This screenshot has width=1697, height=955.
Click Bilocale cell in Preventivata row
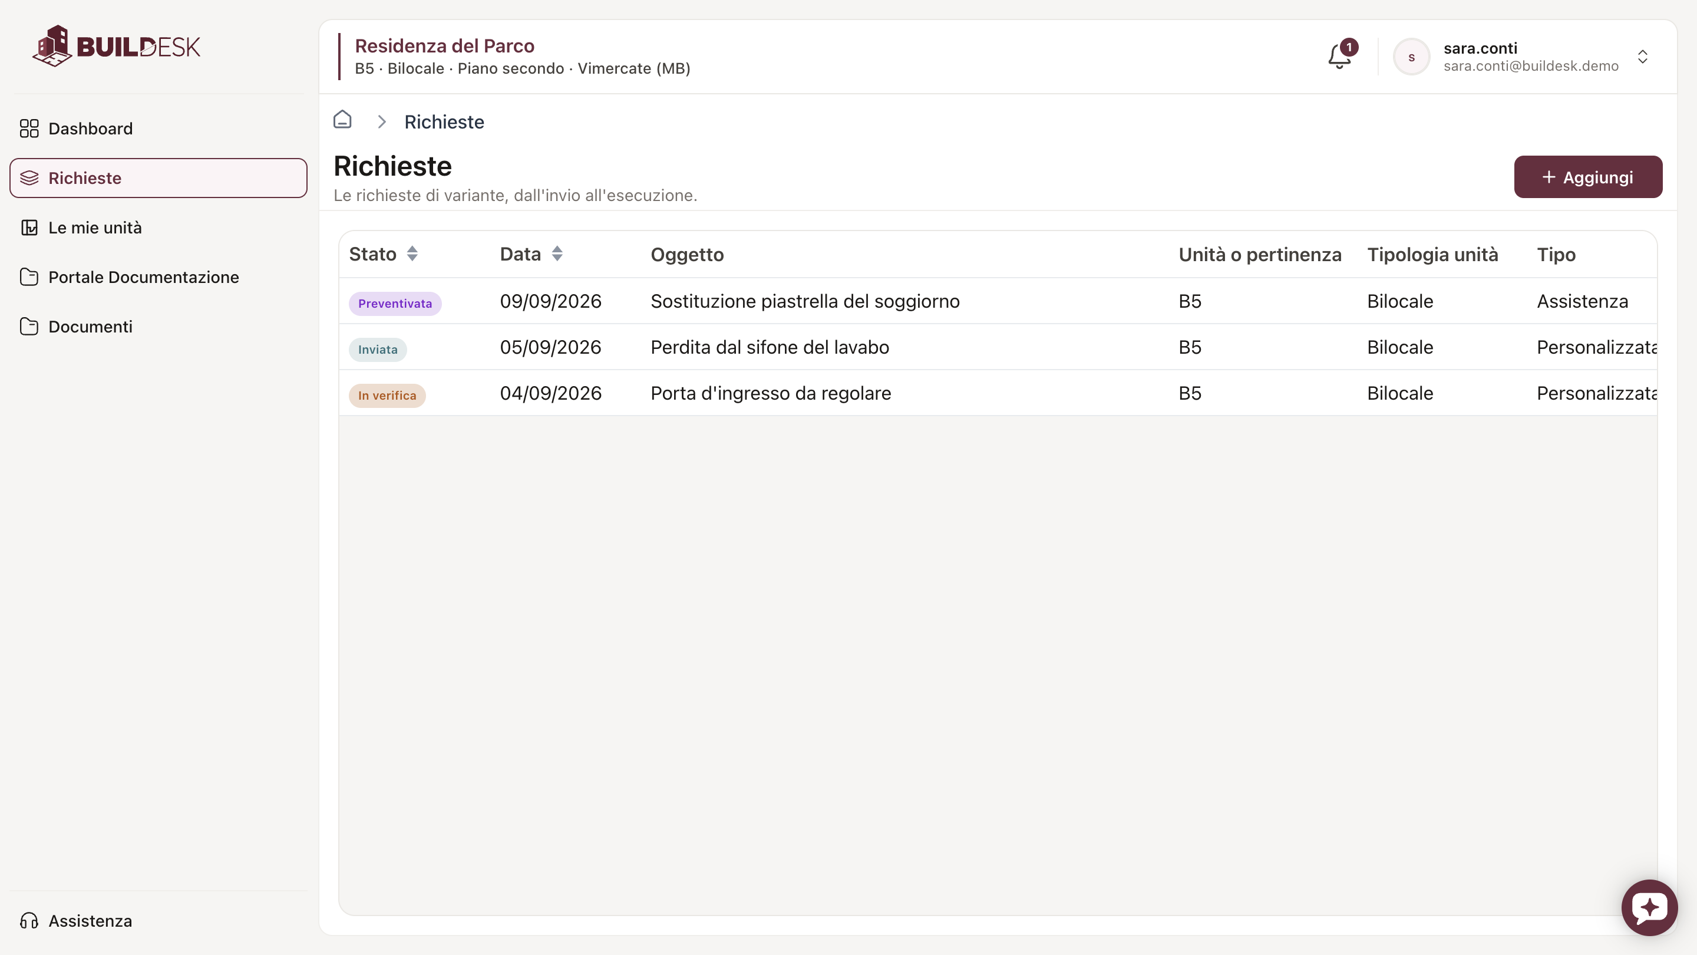[x=1400, y=301]
